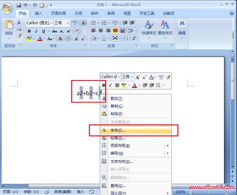Switch to the Page Layout tab
Viewport: 237px width, 195px height.
58,13
